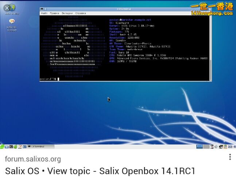Click the system tray clipboard-like icon

[212, 146]
